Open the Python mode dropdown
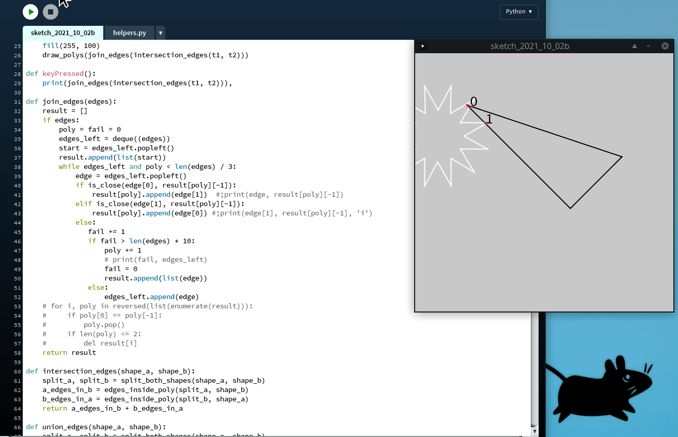The image size is (678, 437). pyautogui.click(x=518, y=12)
